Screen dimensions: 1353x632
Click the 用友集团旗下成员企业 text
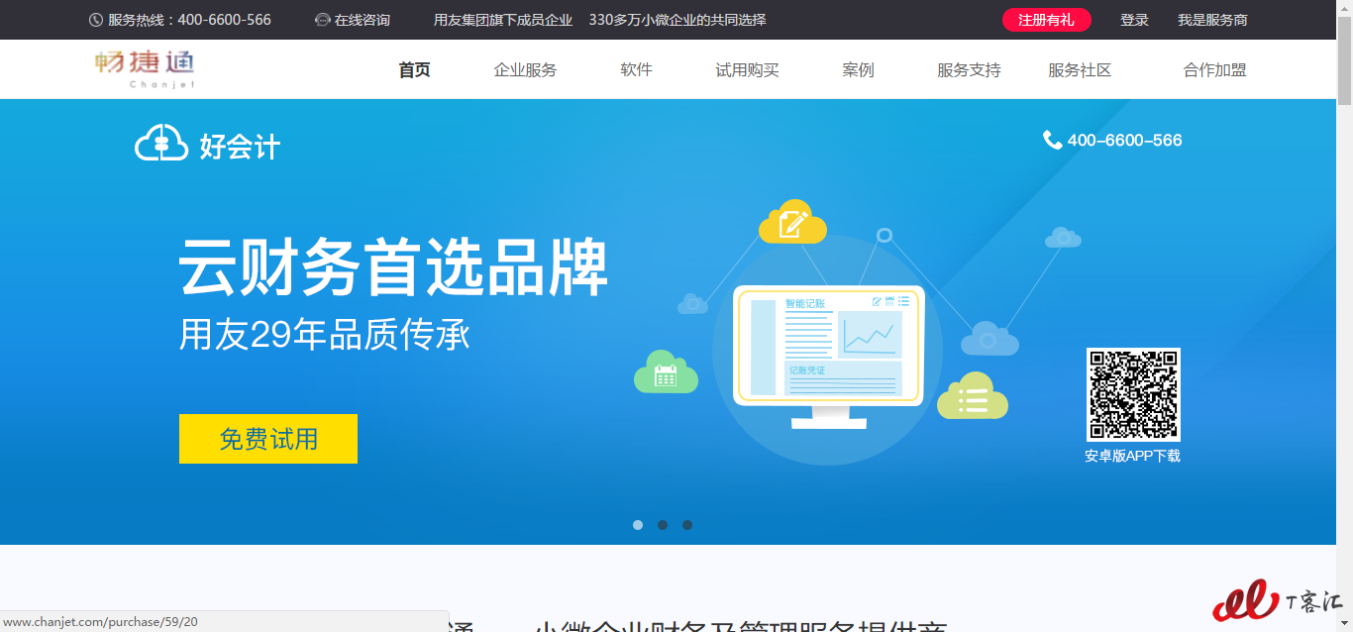click(503, 20)
